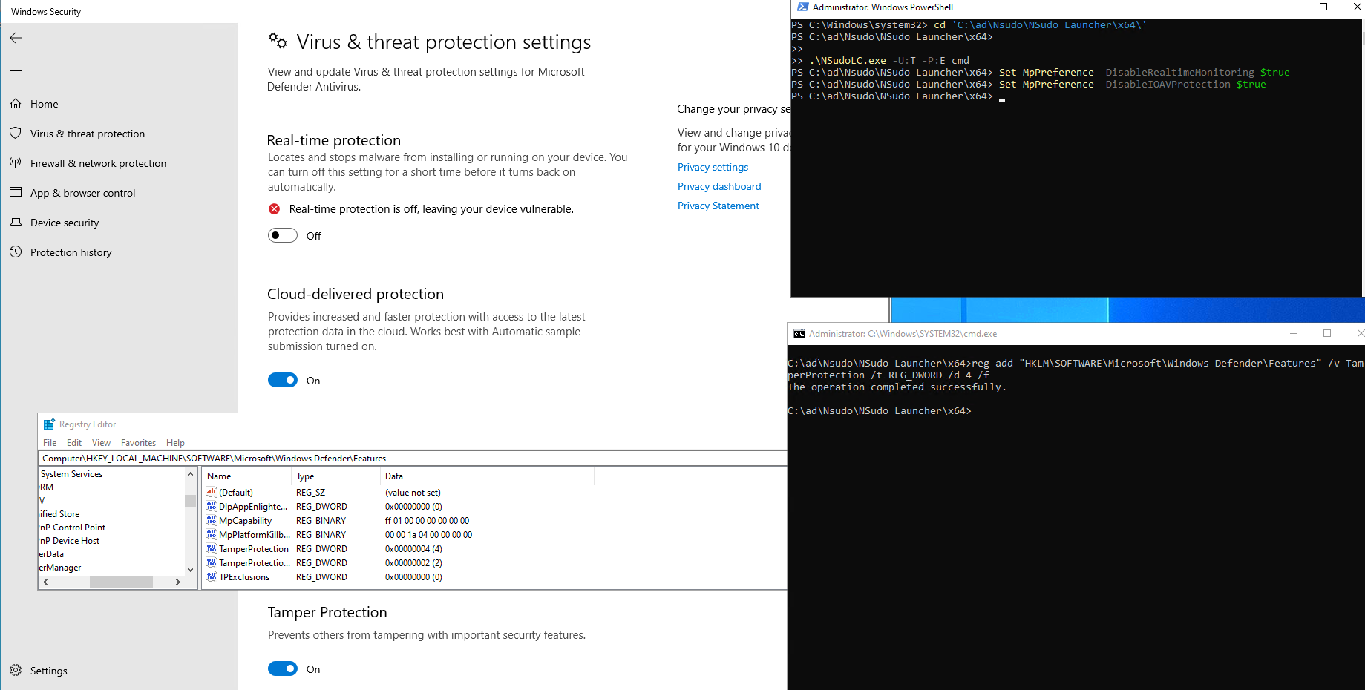Click the Registry Editor address bar
This screenshot has height=690, width=1365.
point(412,459)
